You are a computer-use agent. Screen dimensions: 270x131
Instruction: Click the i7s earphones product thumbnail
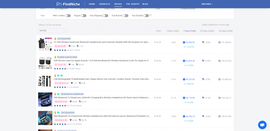(x=45, y=44)
